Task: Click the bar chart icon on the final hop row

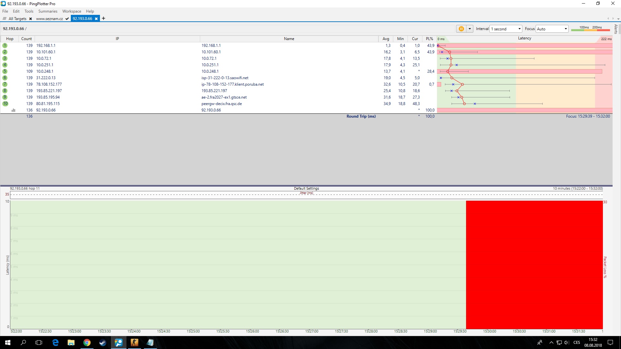Action: point(13,110)
